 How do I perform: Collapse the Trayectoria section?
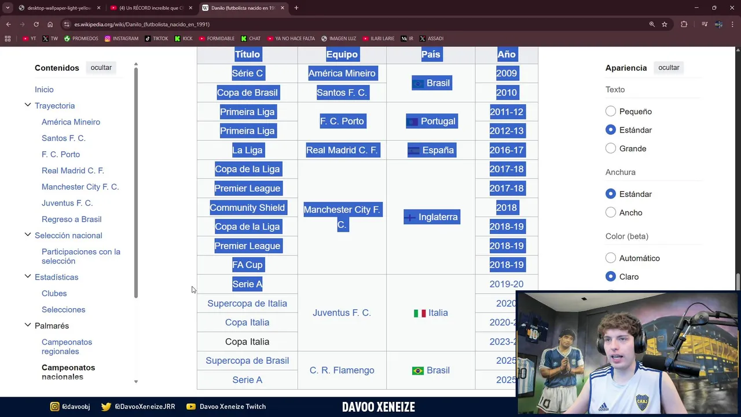coord(27,105)
